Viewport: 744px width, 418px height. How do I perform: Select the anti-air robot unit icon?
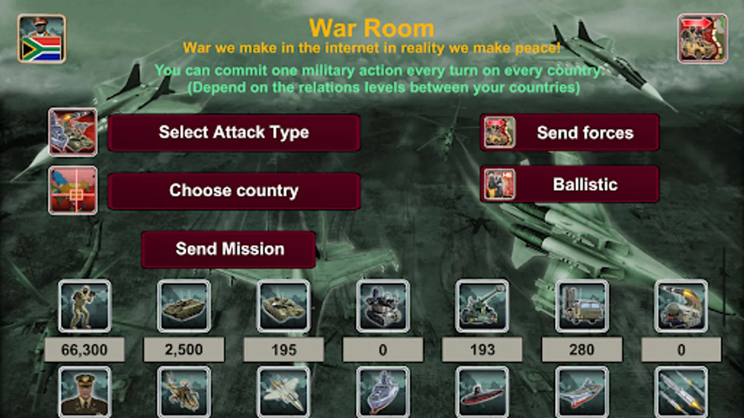click(x=383, y=306)
